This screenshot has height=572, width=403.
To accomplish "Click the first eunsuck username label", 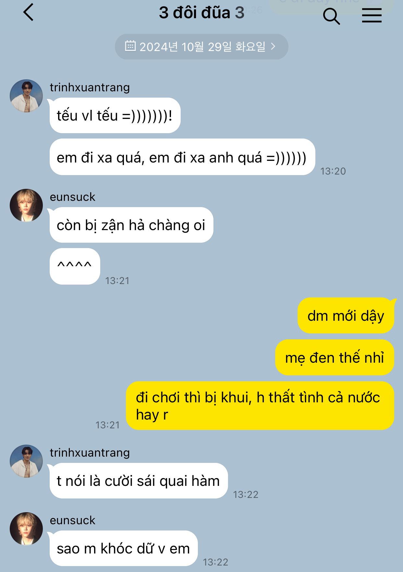I will tap(72, 197).
